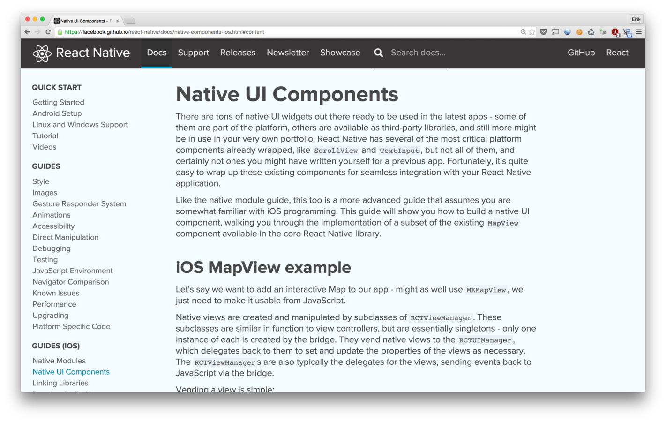Open the Newsletter navigation item
Screen dimensions: 666x422
pos(288,53)
